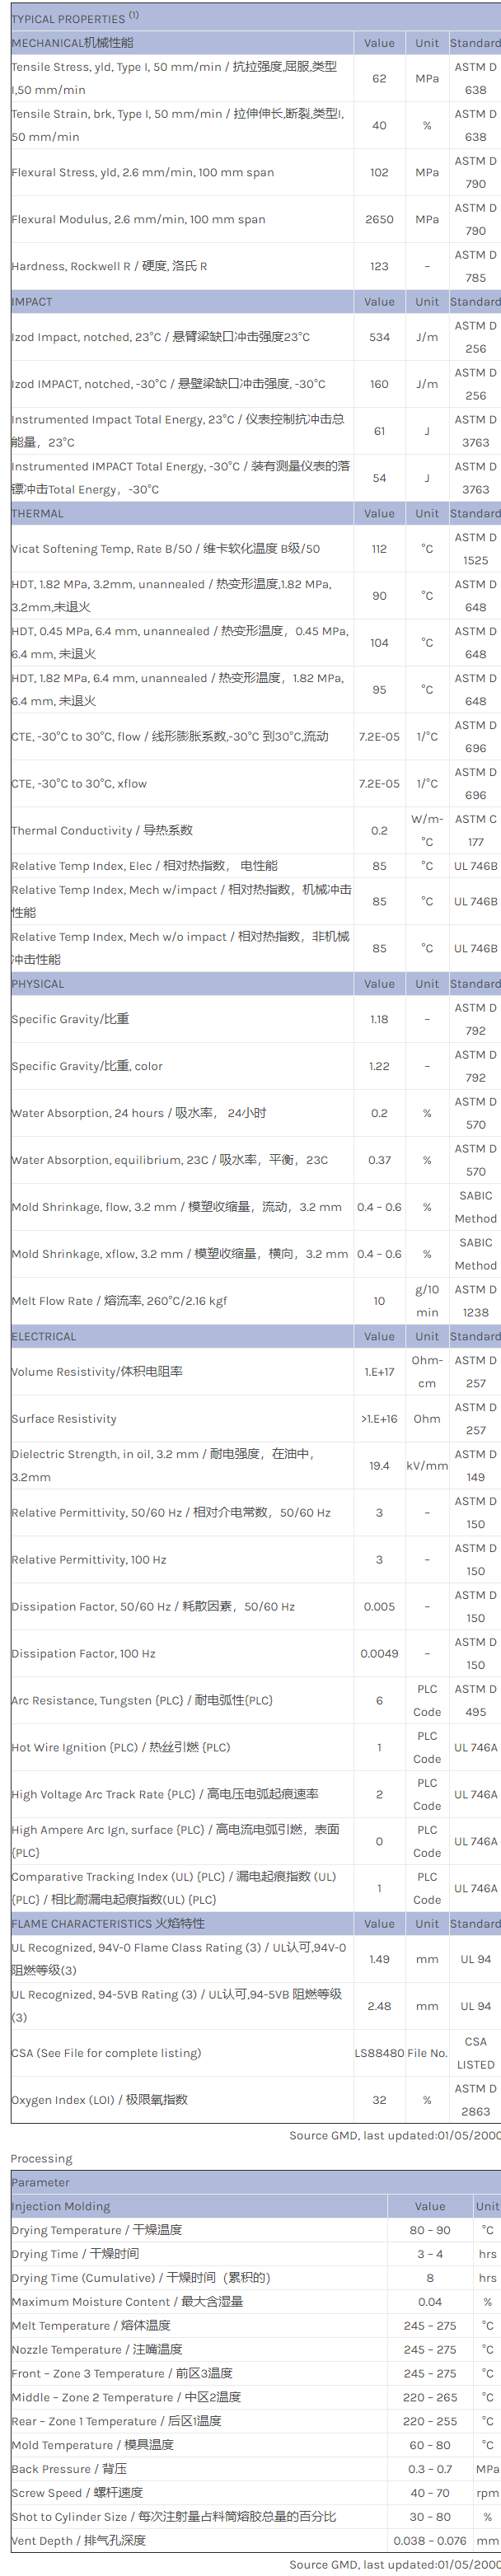This screenshot has width=501, height=2576.
Task: Click the Surface Resistivity row label
Action: 64,1419
